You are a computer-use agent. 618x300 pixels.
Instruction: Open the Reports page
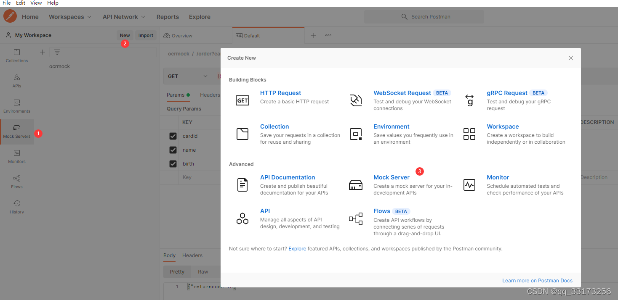tap(168, 17)
